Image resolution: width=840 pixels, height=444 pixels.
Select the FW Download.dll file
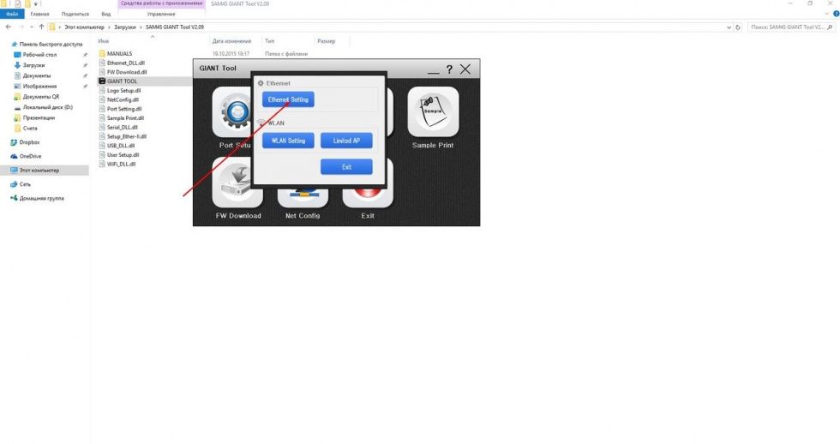click(x=127, y=72)
